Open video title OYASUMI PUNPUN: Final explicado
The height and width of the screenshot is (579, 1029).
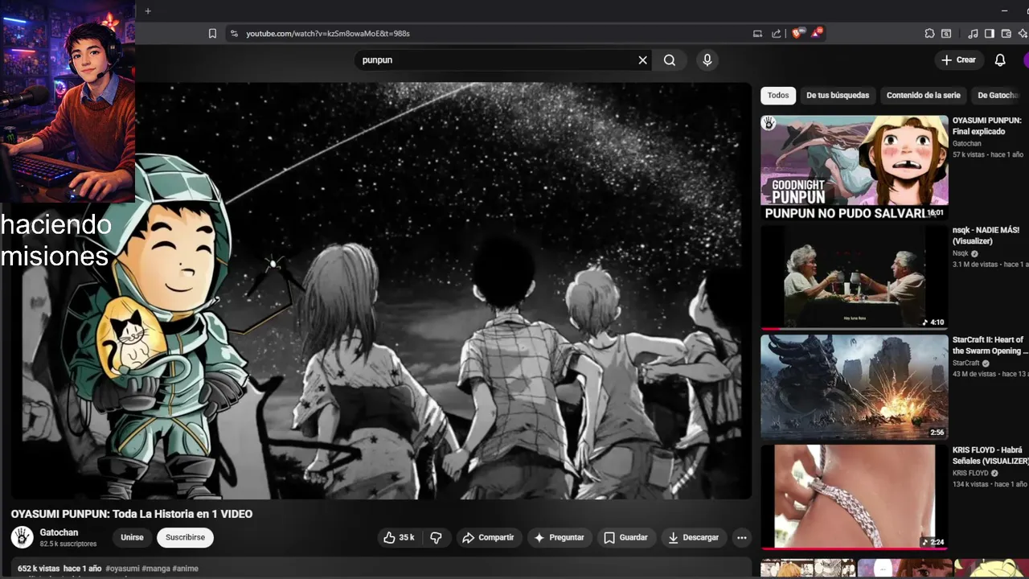tap(986, 126)
